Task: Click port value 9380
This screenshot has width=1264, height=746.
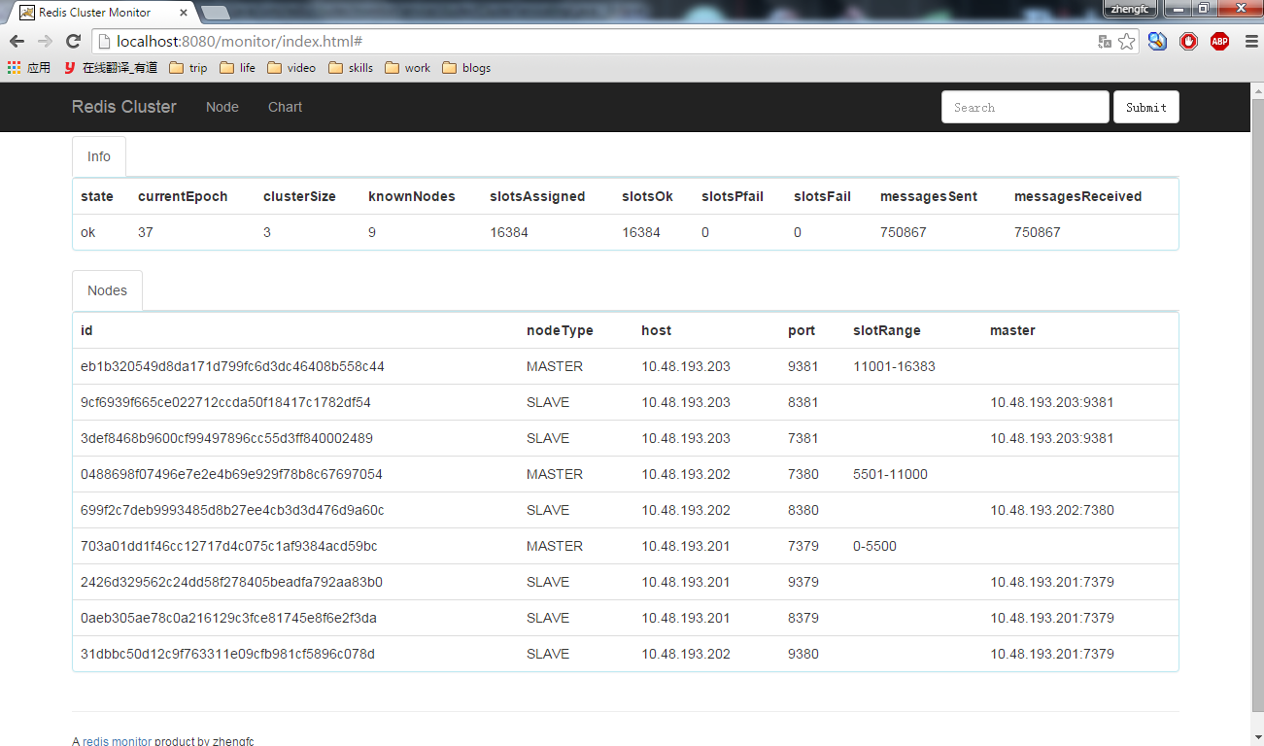Action: pos(803,654)
